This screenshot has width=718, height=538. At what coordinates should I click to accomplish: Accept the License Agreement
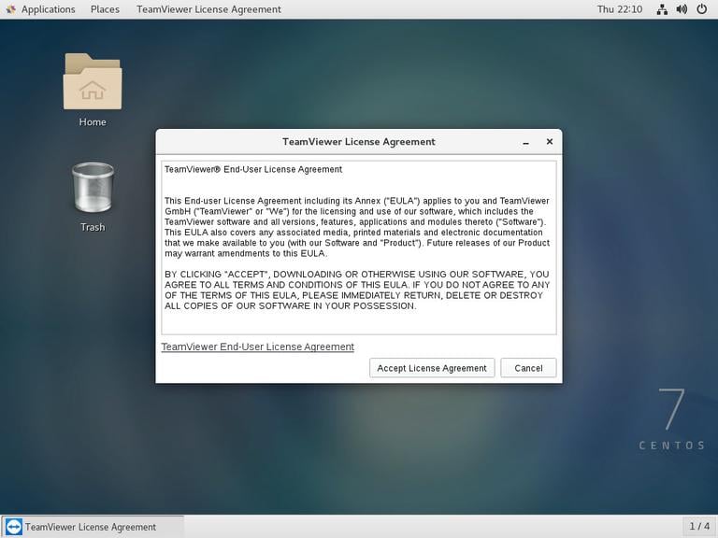point(432,368)
